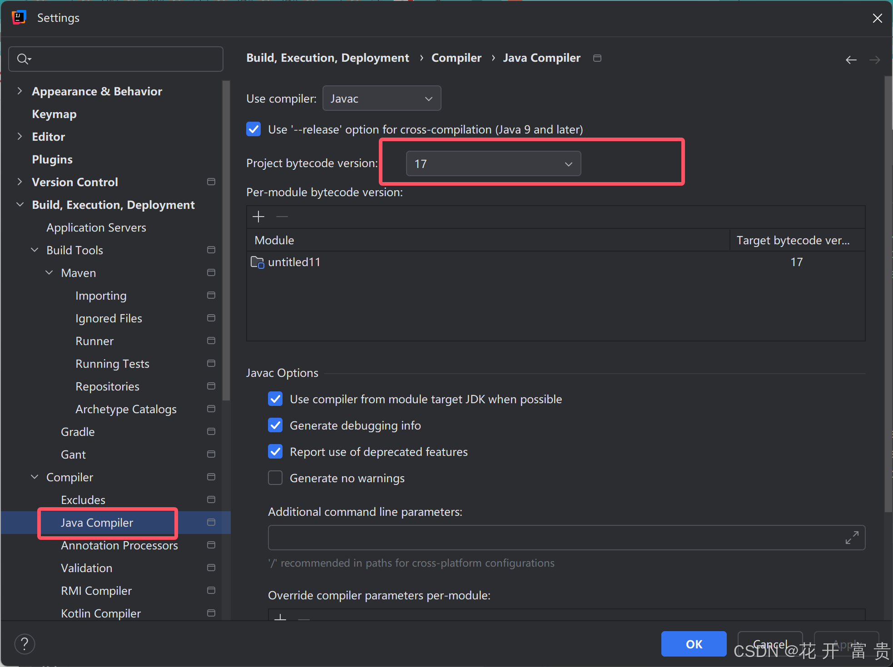Click Additional command line parameters field
This screenshot has width=893, height=667.
click(554, 538)
